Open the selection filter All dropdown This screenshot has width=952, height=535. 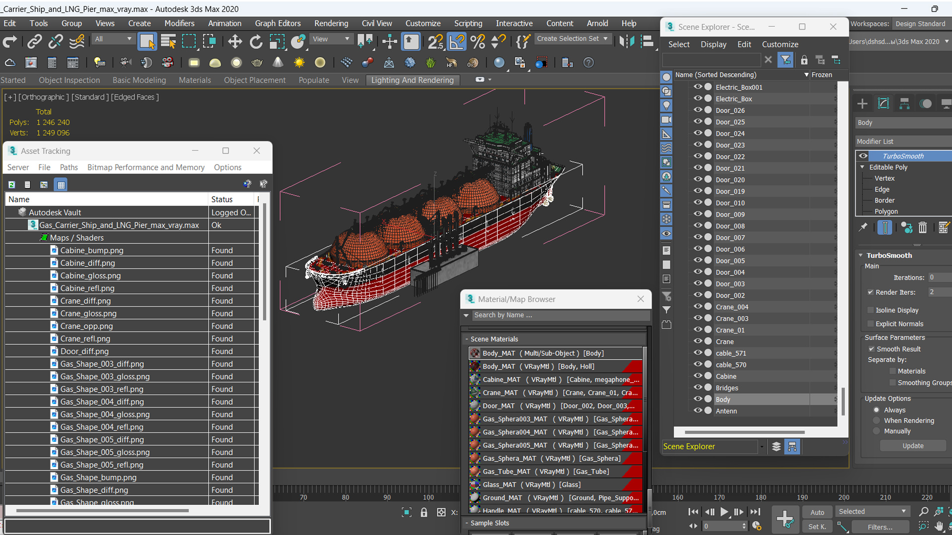[x=113, y=39]
